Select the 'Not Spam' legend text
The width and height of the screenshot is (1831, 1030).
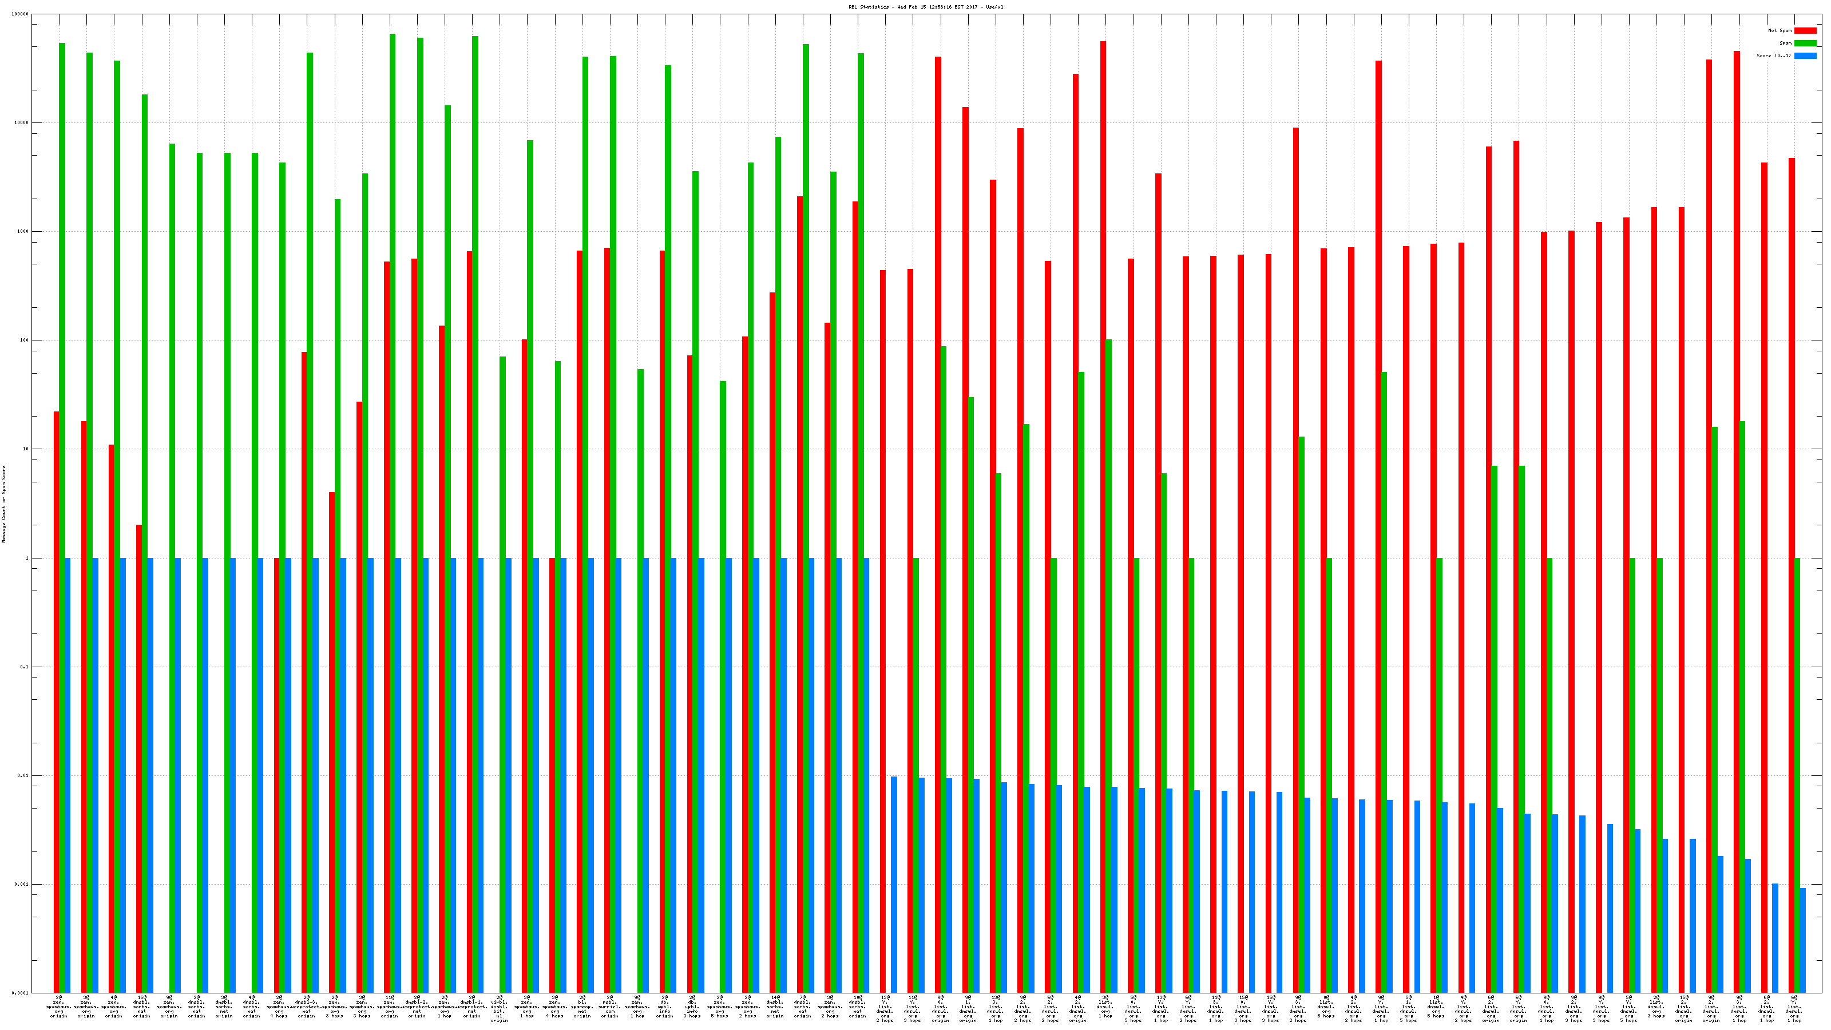1780,30
